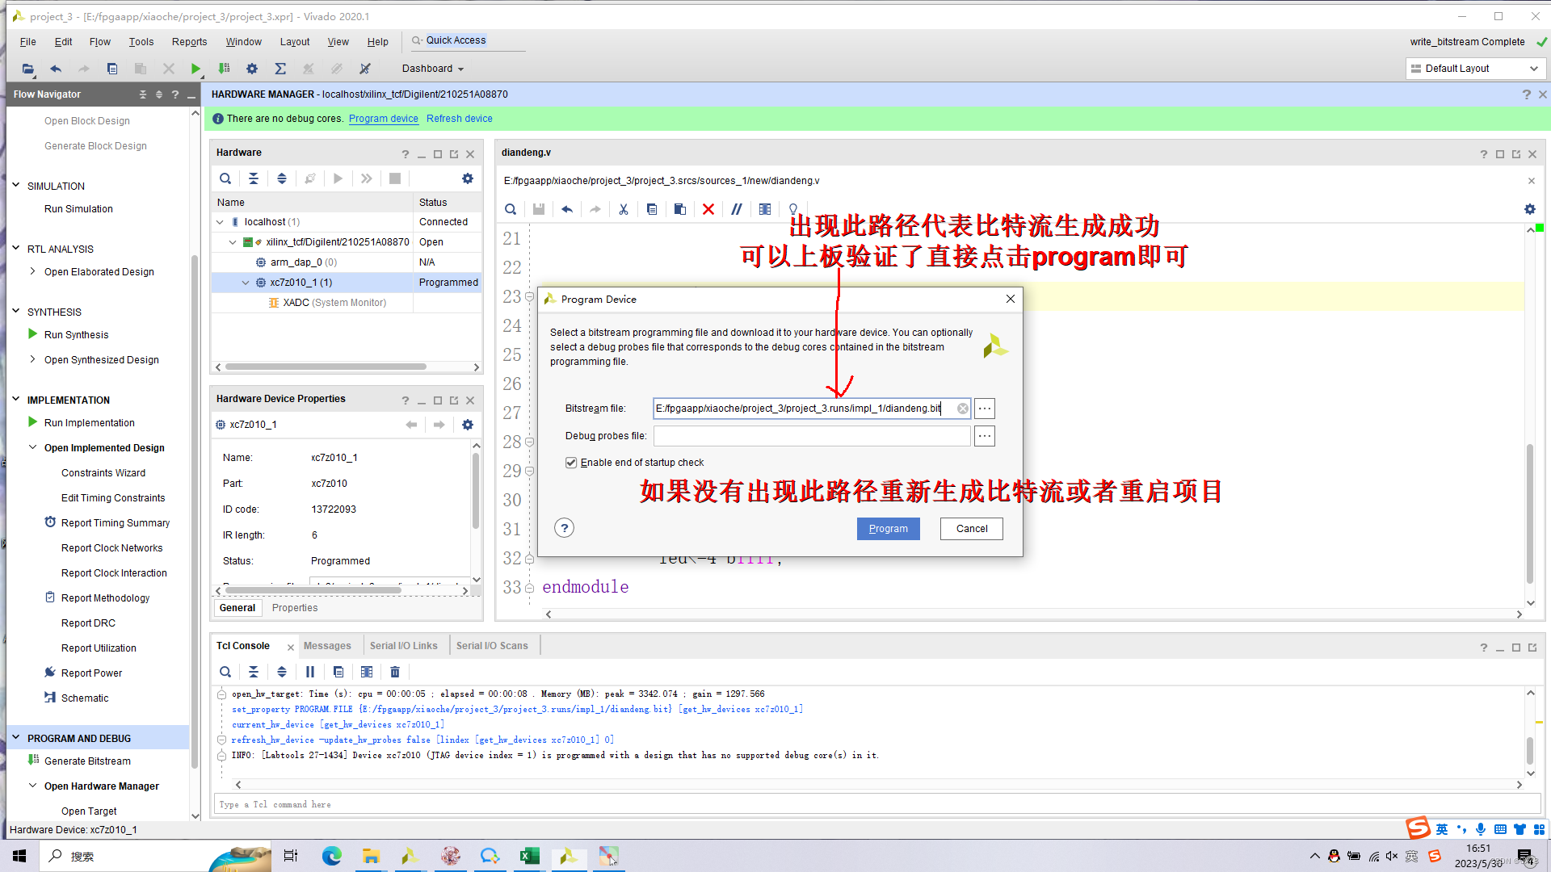This screenshot has height=872, width=1551.
Task: Collapse the PROGRAM AND DEBUG section
Action: 15,738
